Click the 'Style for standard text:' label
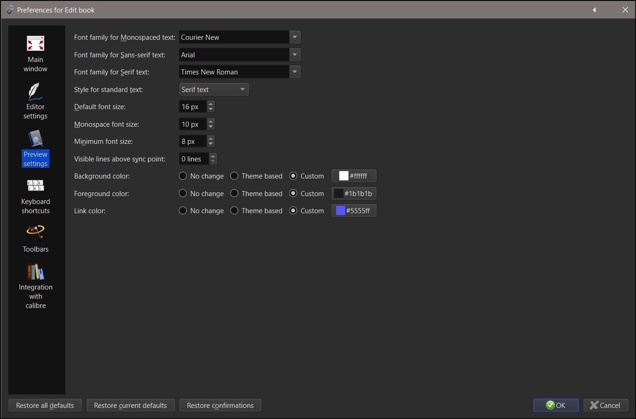The width and height of the screenshot is (636, 419). 109,90
